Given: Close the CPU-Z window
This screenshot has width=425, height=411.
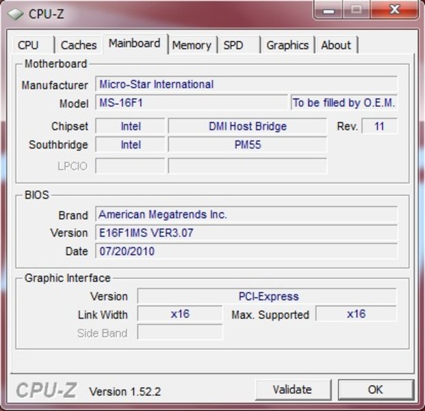Looking at the screenshot, I should 394,10.
